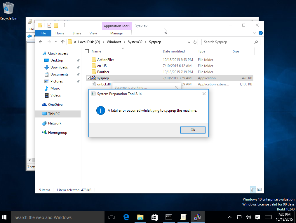Open the Store taskbar icon
Image resolution: width=296 pixels, height=223 pixels.
tap(154, 217)
